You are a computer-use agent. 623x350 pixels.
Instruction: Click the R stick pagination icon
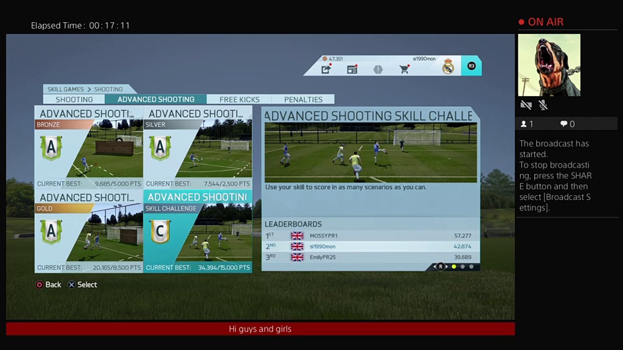point(440,266)
